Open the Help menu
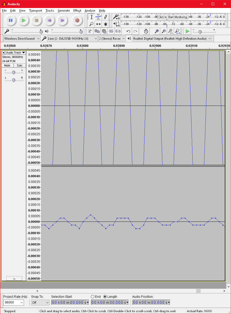231x314 pixels. [102, 11]
